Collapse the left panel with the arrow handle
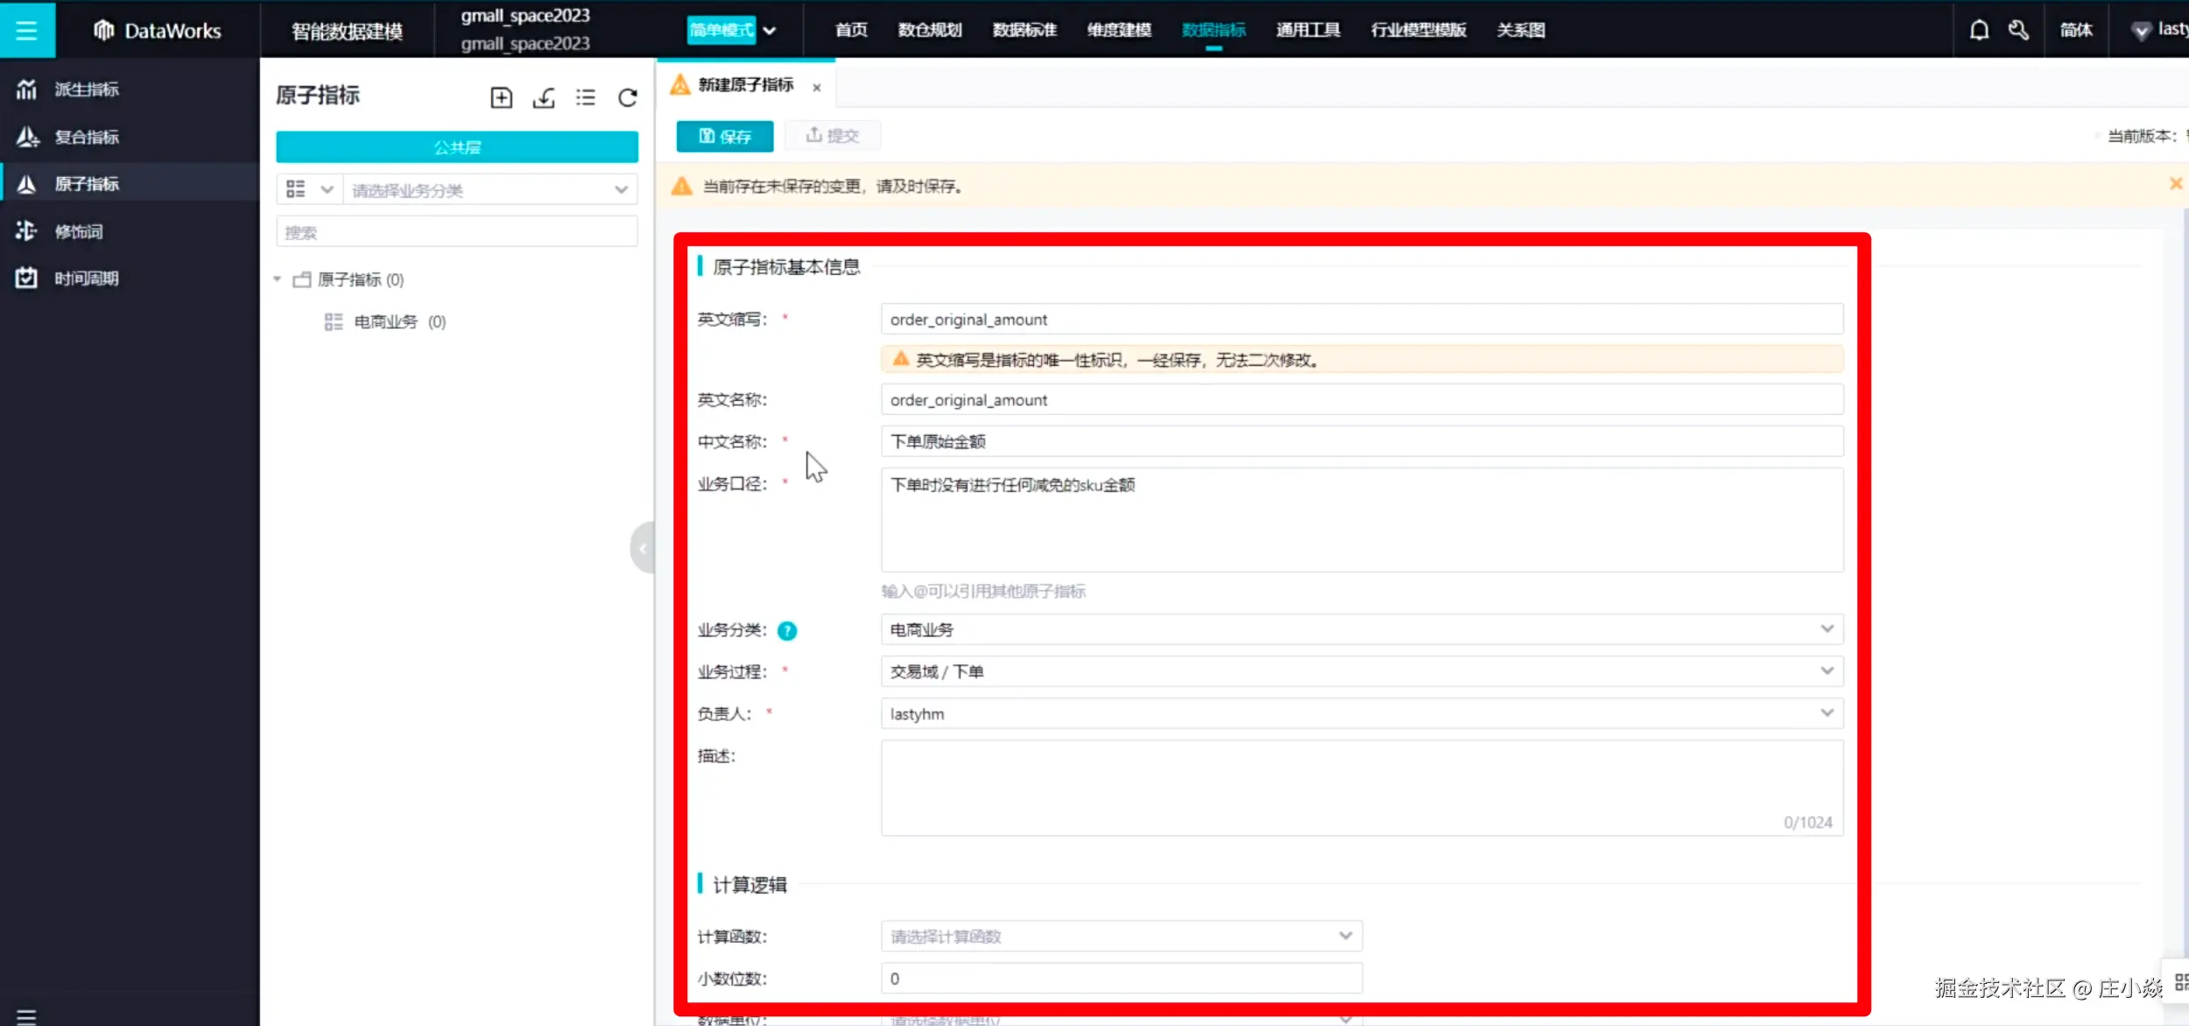Image resolution: width=2189 pixels, height=1026 pixels. click(x=643, y=548)
